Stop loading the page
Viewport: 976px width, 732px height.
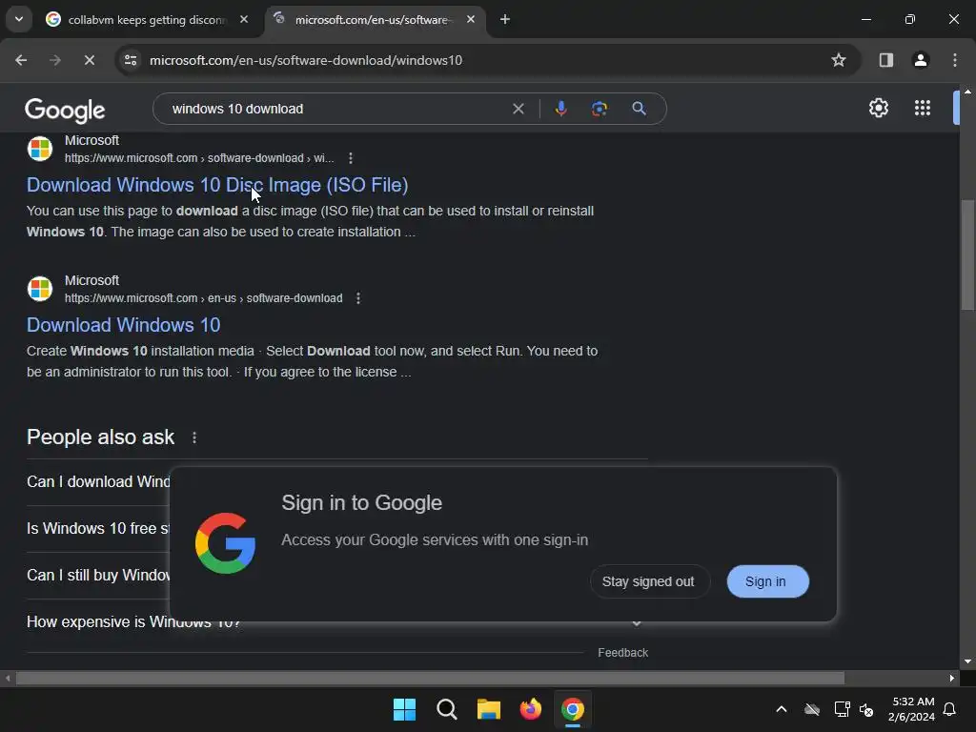point(89,60)
